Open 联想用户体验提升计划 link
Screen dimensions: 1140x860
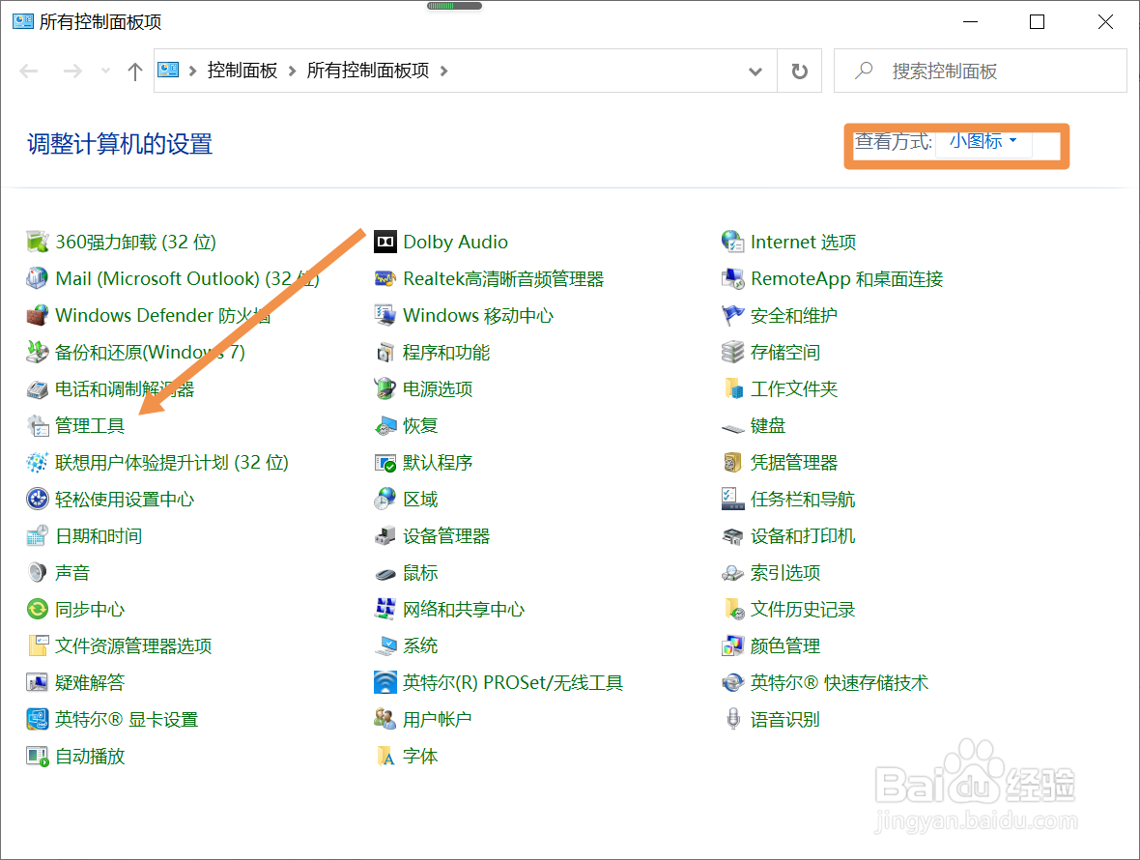[x=172, y=462]
